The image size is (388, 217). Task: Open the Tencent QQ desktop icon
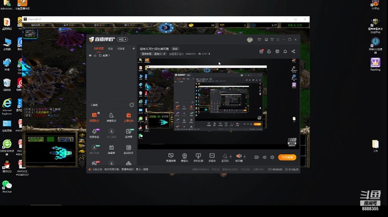[7, 167]
